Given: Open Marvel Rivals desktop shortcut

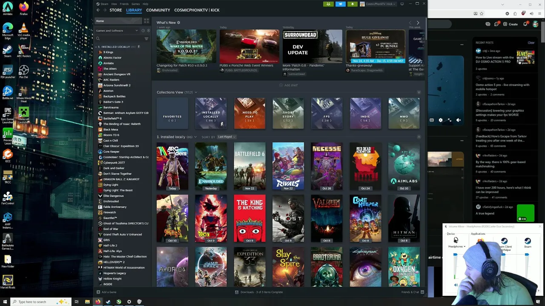Looking at the screenshot, I should coord(8,282).
